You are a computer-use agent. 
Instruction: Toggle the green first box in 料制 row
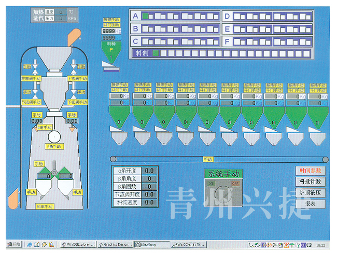pyautogui.click(x=155, y=53)
